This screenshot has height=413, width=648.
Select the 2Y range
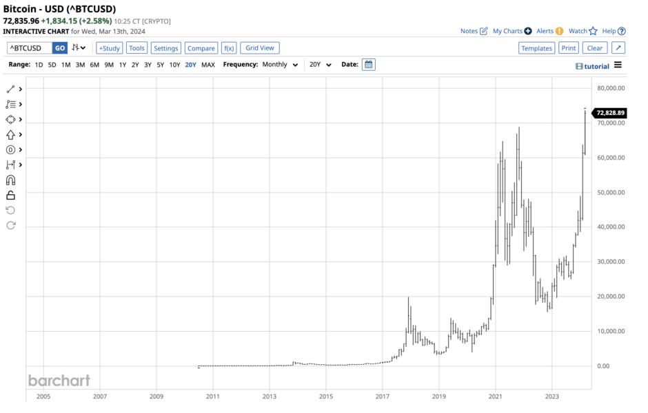pyautogui.click(x=135, y=65)
